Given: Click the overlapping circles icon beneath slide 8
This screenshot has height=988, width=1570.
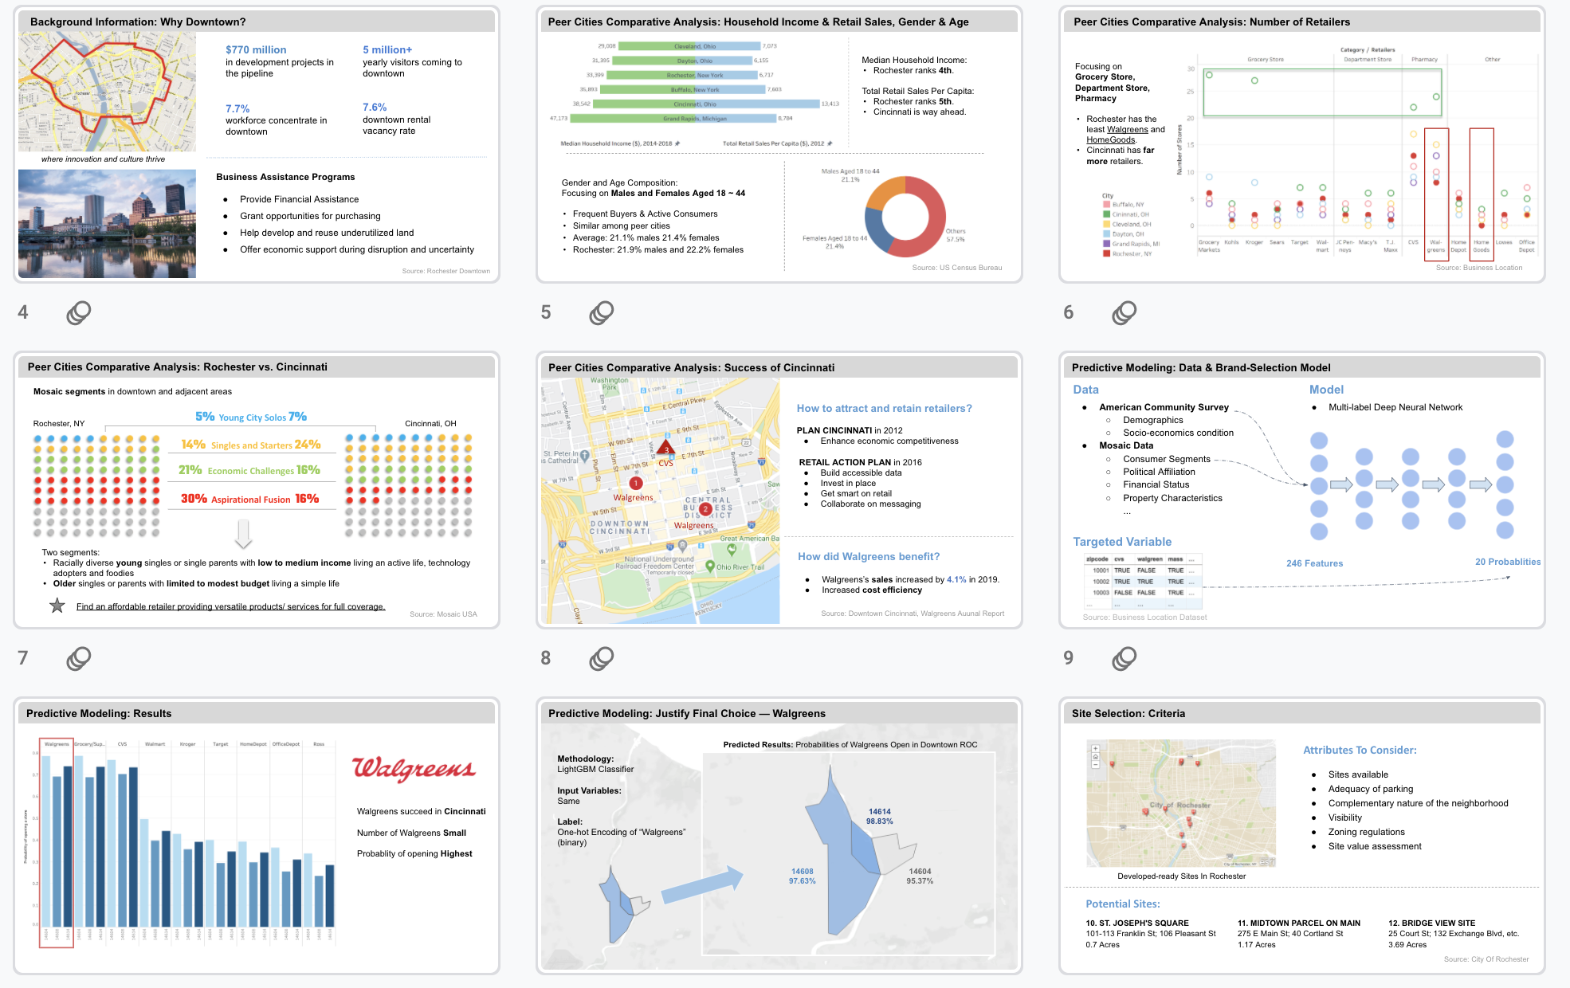Looking at the screenshot, I should click(x=602, y=658).
